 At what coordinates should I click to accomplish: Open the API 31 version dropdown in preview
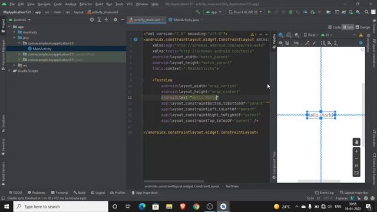tap(326, 35)
